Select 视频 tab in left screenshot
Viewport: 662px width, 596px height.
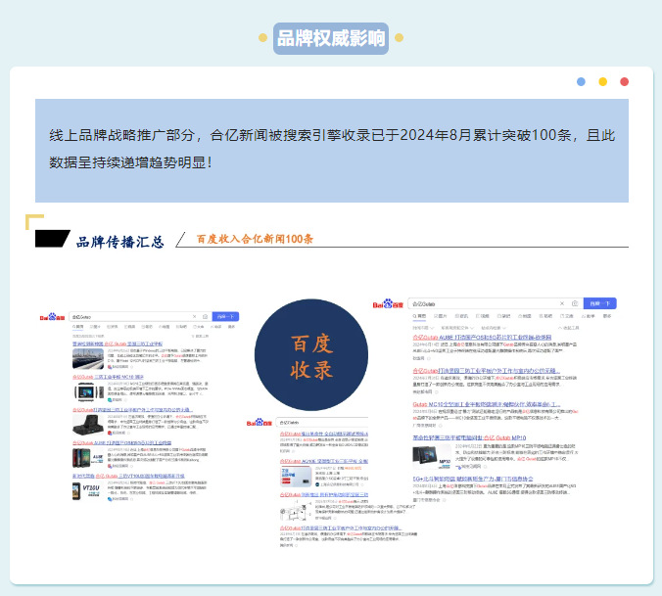point(129,327)
